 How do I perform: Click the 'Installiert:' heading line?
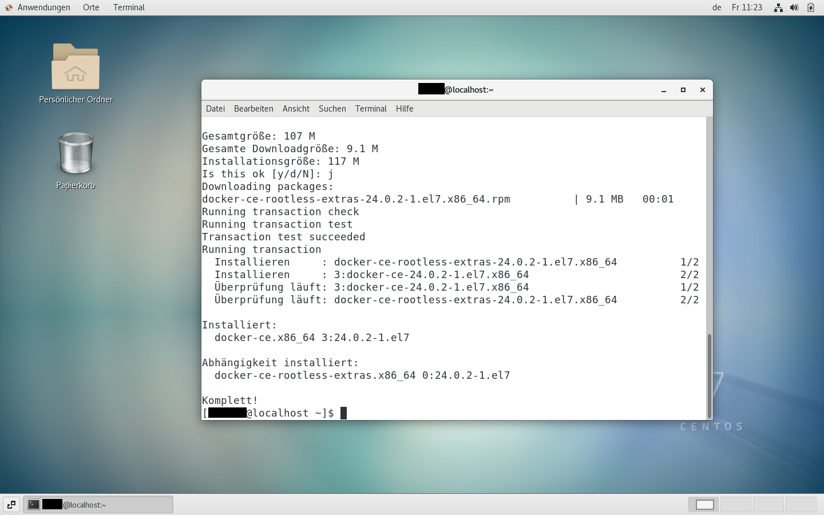pos(239,325)
